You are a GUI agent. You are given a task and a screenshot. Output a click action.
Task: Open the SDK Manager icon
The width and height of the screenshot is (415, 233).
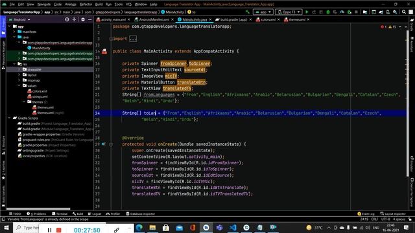point(395,12)
